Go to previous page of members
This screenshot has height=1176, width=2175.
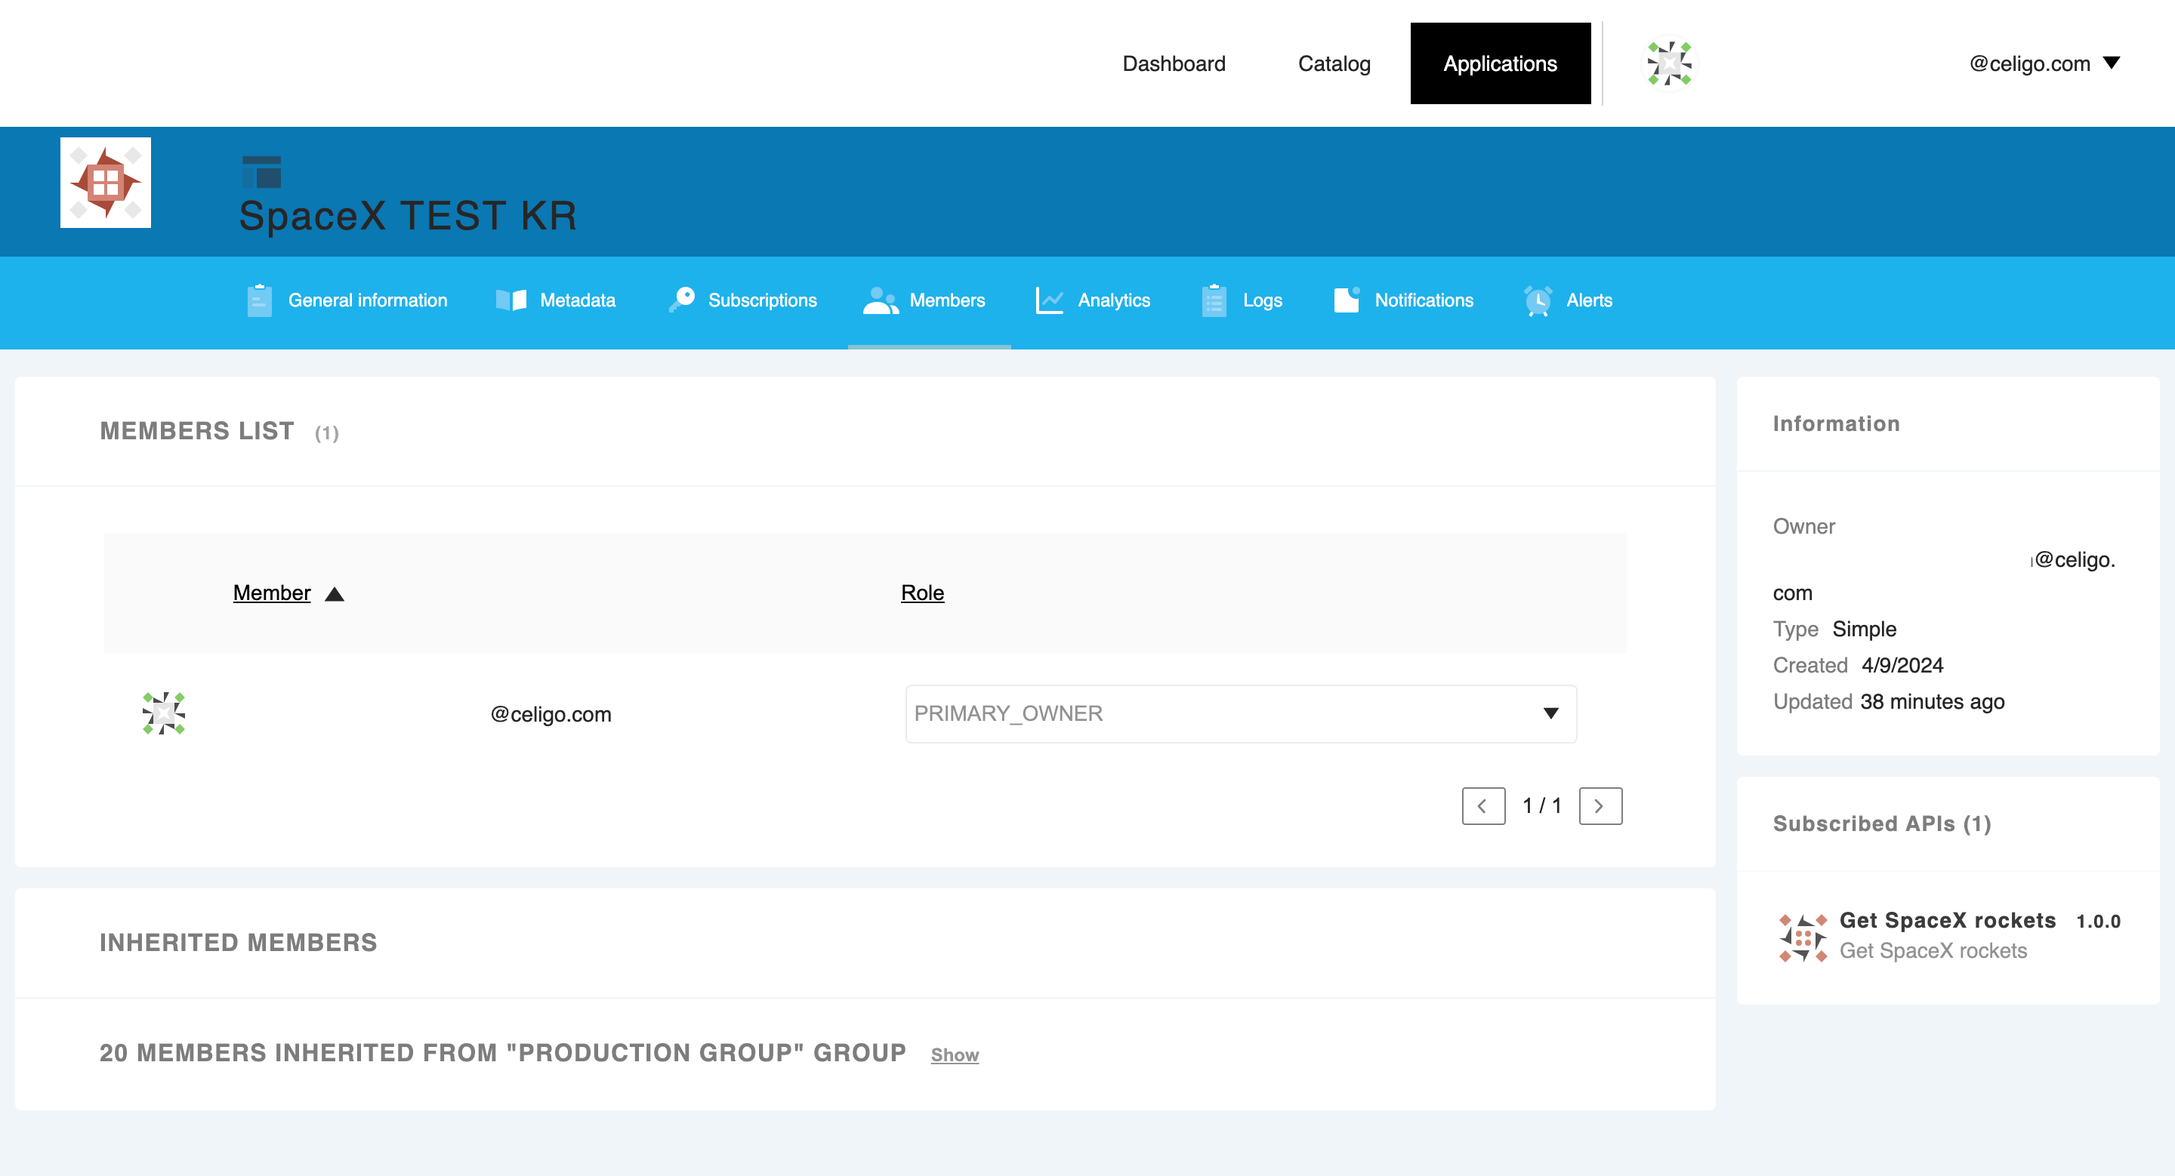pos(1483,806)
